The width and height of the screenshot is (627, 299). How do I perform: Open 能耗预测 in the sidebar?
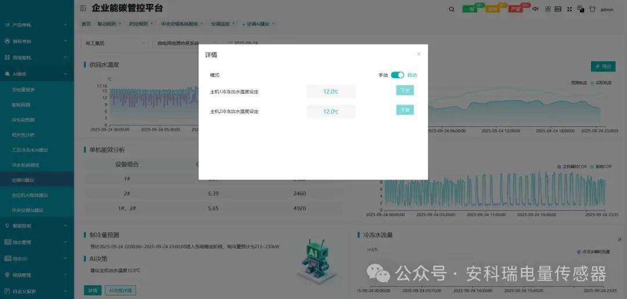[x=21, y=105]
